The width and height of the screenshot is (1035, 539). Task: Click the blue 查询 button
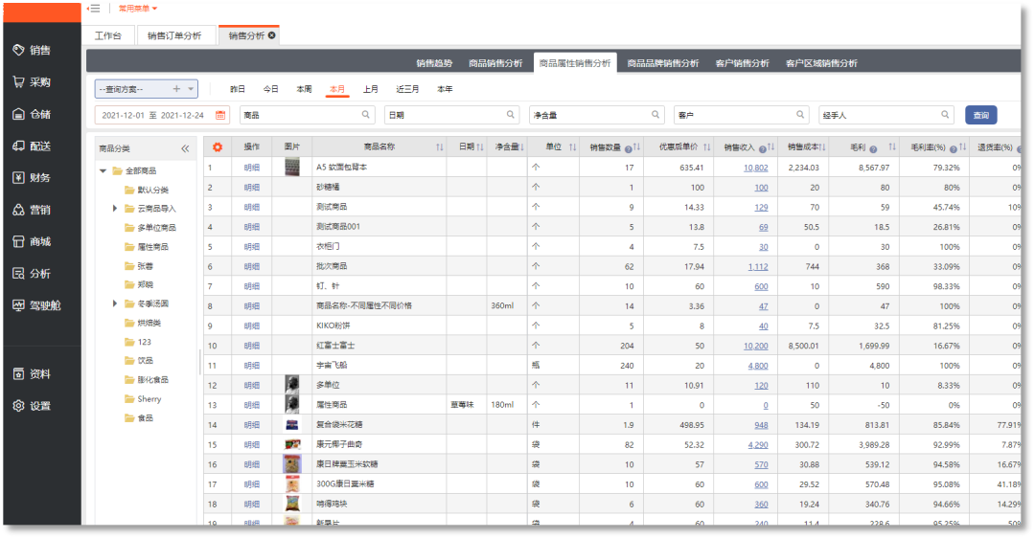pos(980,115)
